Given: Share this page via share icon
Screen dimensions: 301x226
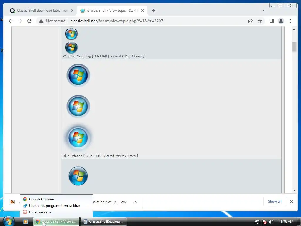Looking at the screenshot, I should (250, 21).
